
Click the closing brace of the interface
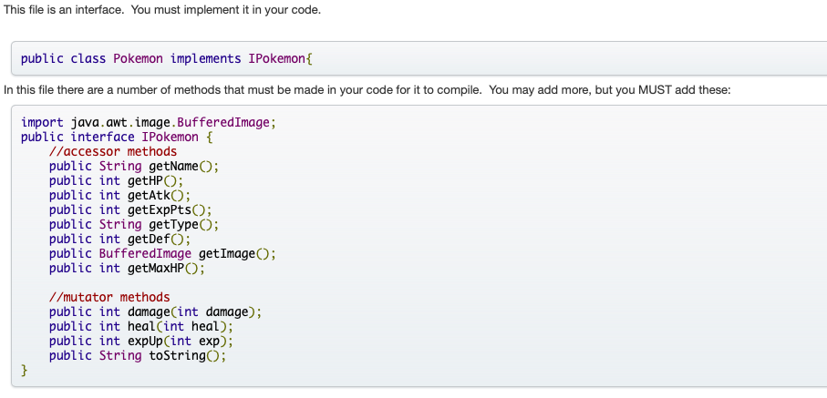click(x=25, y=370)
